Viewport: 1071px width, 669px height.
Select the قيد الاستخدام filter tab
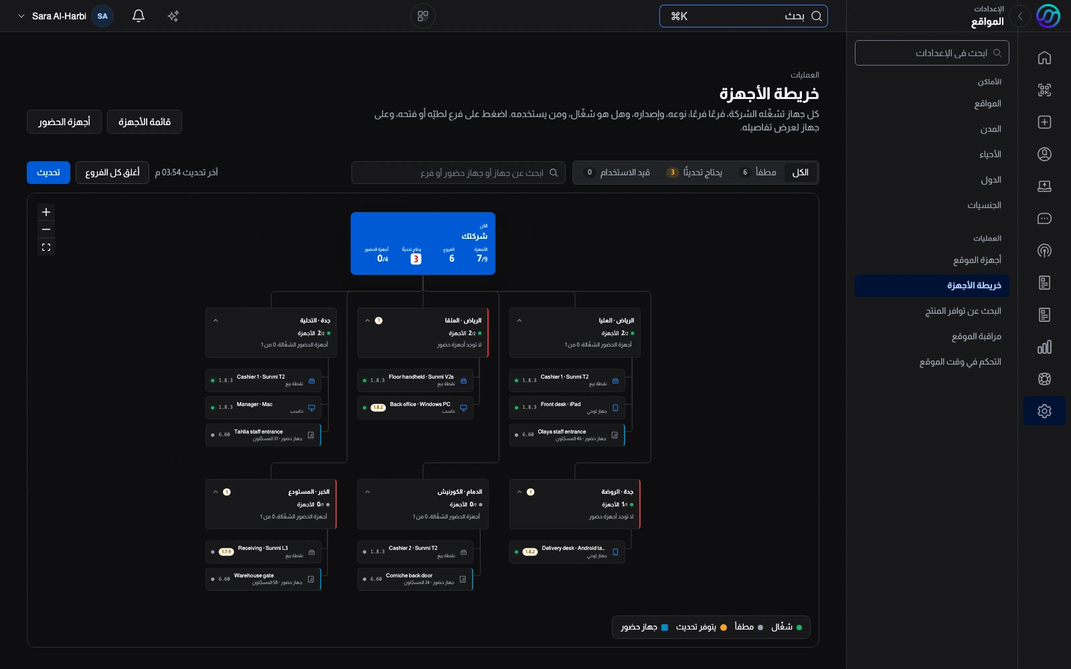coord(616,173)
